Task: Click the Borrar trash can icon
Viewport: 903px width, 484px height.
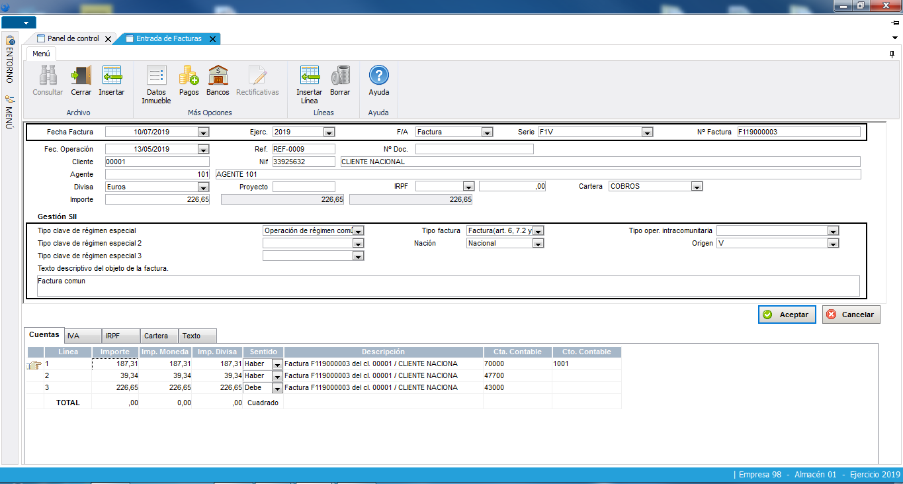Action: pos(340,76)
